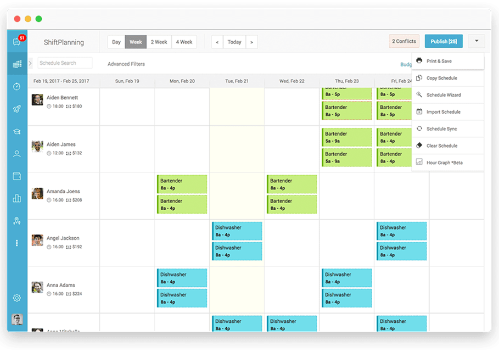Collapse the dropdown arrow next to Publish
Viewport: 499px width, 352px height.
tap(476, 41)
